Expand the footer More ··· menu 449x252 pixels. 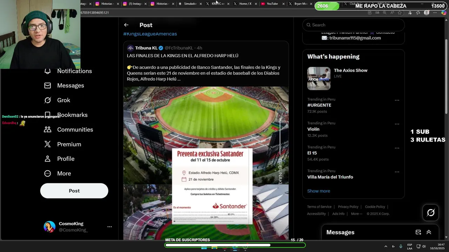coord(357,214)
